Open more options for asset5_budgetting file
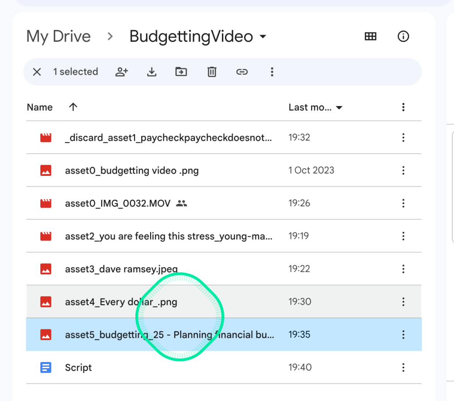 (x=403, y=335)
